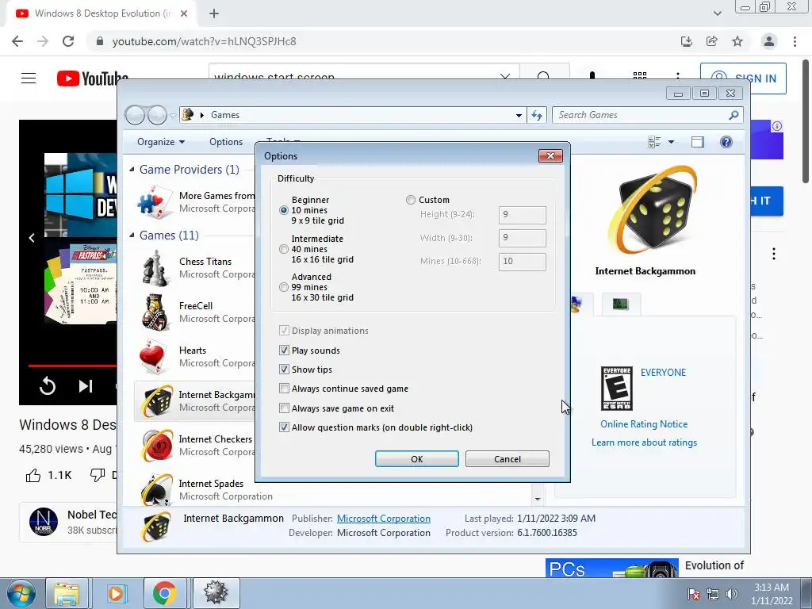Select the Internet Backgammon dice icon in list
Viewport: 812px width, 609px height.
[x=157, y=401]
